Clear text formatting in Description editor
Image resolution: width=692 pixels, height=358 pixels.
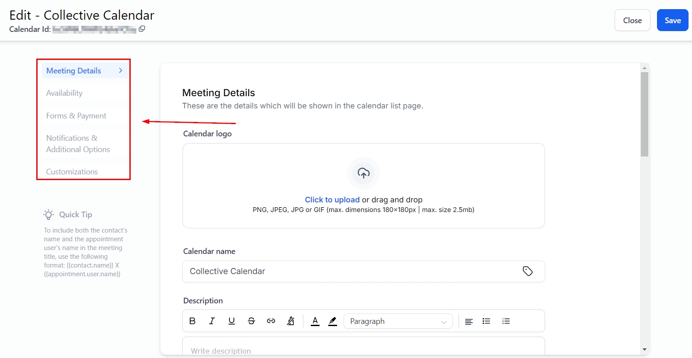(x=291, y=321)
